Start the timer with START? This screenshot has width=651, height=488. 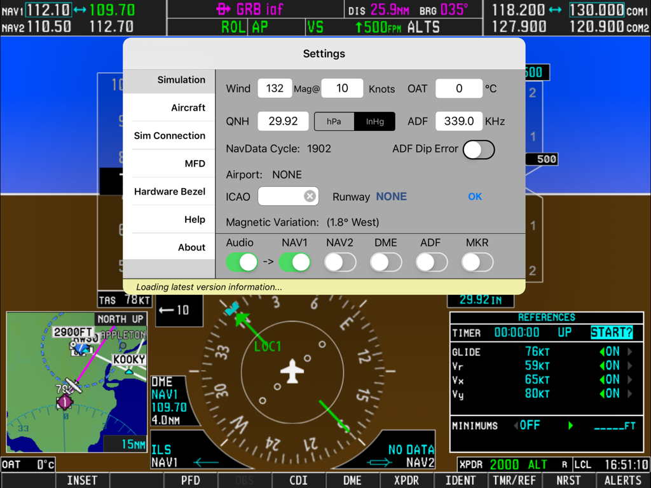[x=612, y=332]
